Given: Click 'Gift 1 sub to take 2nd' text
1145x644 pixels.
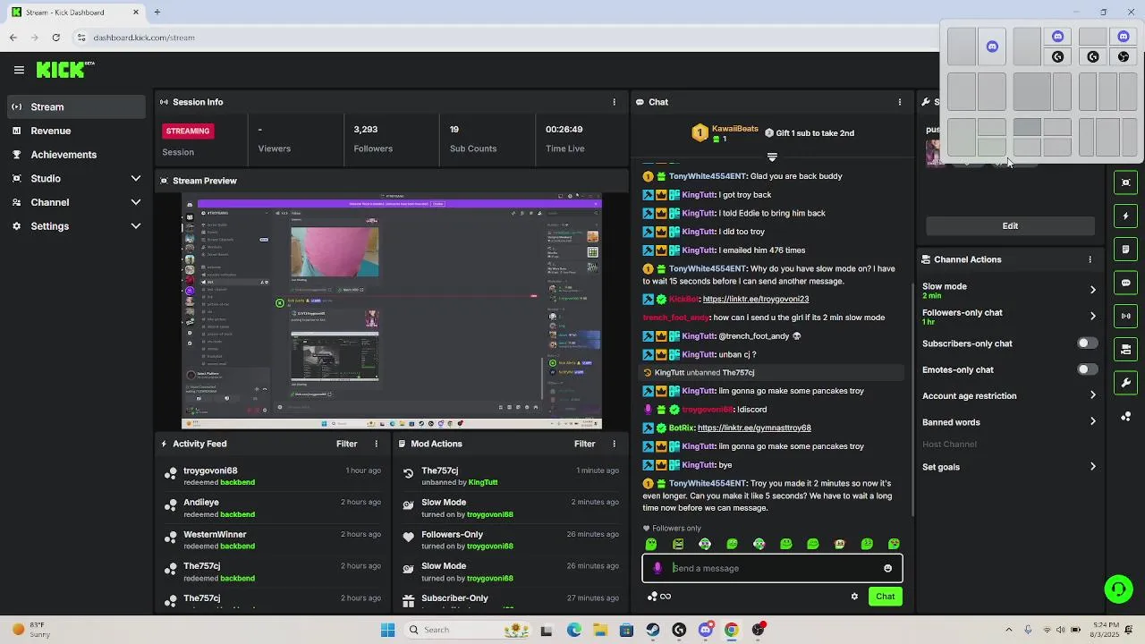Looking at the screenshot, I should [x=815, y=133].
